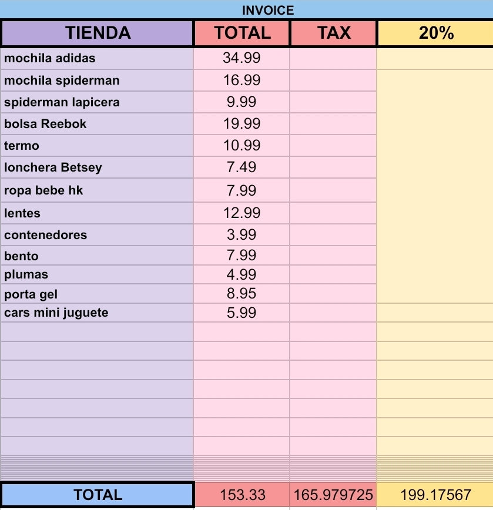Select the 'lonchera Betsey' cell
Viewport: 493px width, 510px height.
click(97, 167)
